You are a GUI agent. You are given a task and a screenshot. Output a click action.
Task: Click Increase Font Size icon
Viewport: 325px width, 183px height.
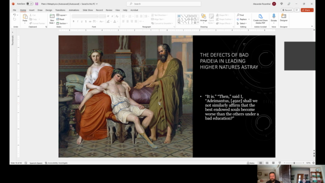[x=108, y=16]
